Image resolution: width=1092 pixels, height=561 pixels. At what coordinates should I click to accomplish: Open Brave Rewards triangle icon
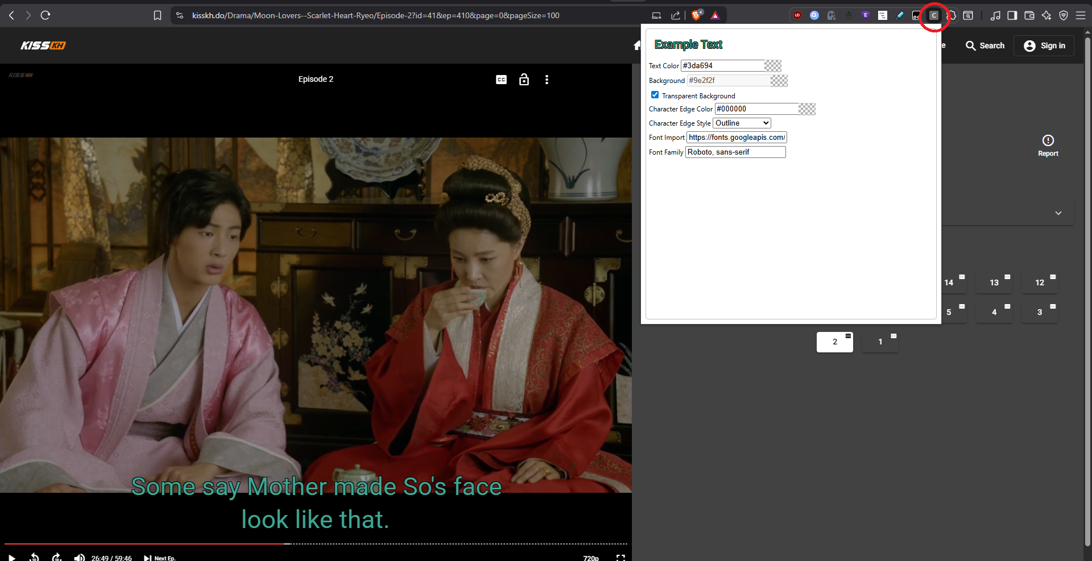pyautogui.click(x=715, y=15)
